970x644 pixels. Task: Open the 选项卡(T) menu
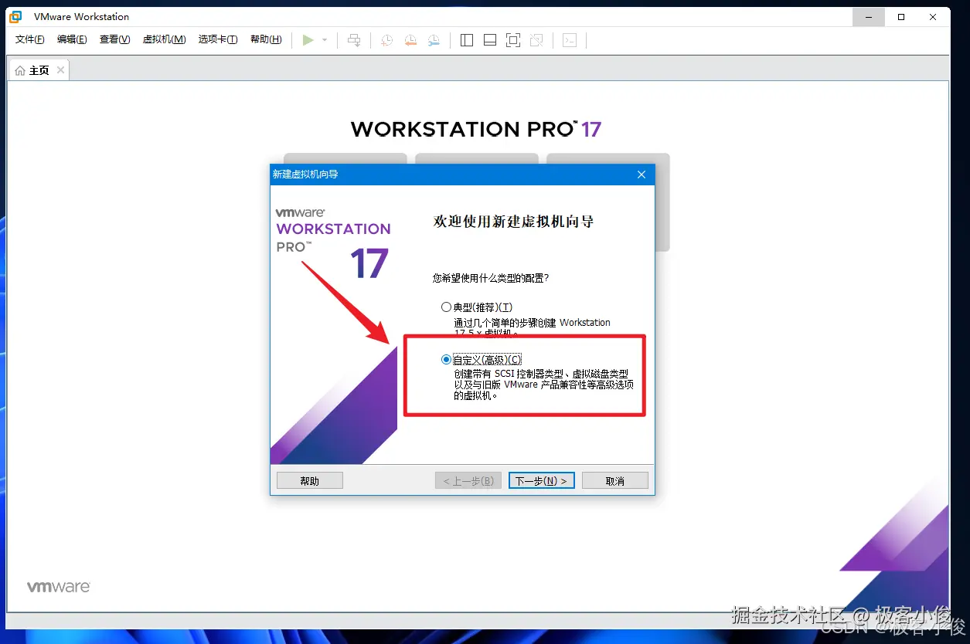(218, 39)
